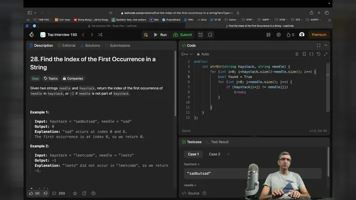The image size is (356, 200).
Task: Open the ProjectBoard bookmark
Action: [x=171, y=20]
